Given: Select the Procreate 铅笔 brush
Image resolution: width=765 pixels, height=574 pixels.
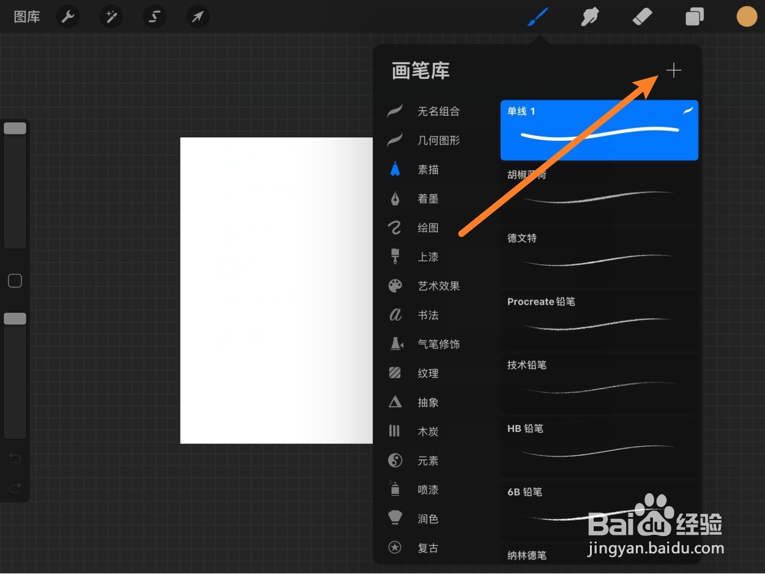Looking at the screenshot, I should [x=599, y=321].
